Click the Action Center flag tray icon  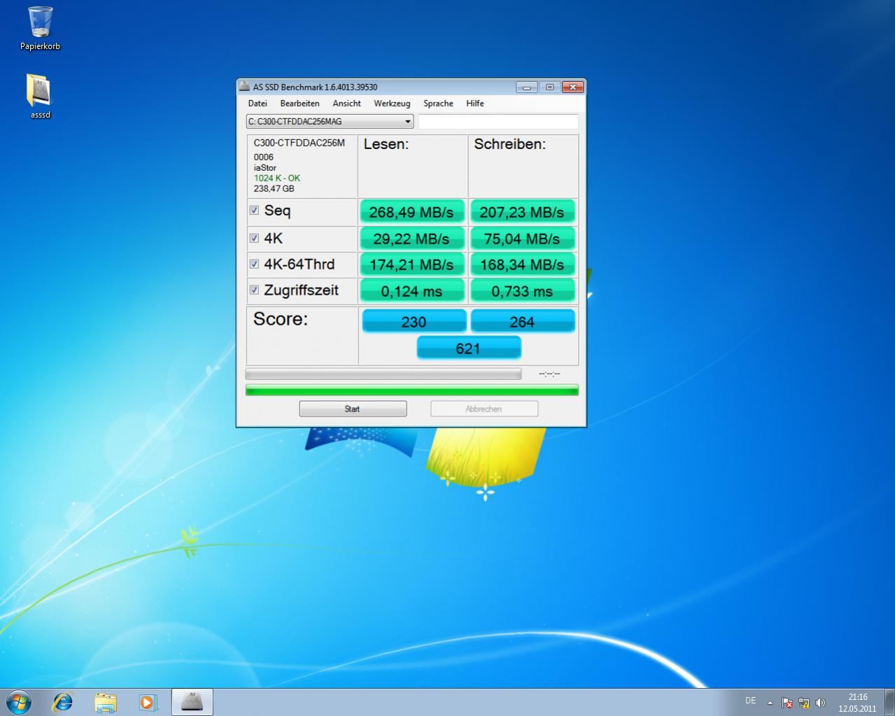[x=787, y=702]
